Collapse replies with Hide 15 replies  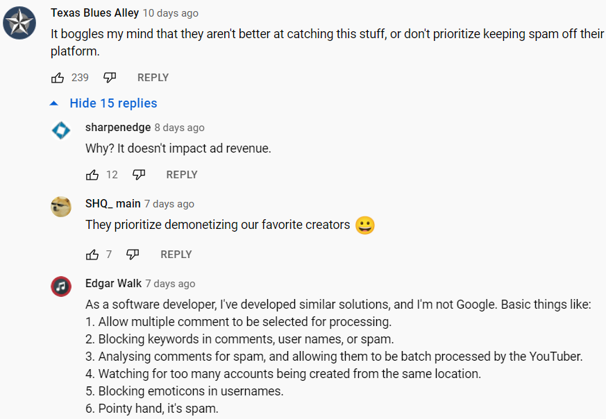[x=113, y=103]
